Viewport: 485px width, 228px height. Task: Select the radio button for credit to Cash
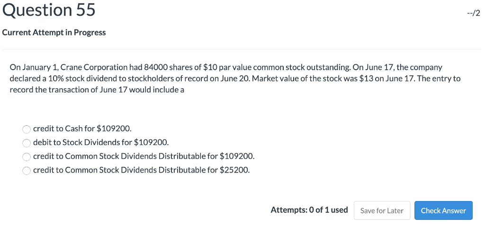(x=27, y=129)
